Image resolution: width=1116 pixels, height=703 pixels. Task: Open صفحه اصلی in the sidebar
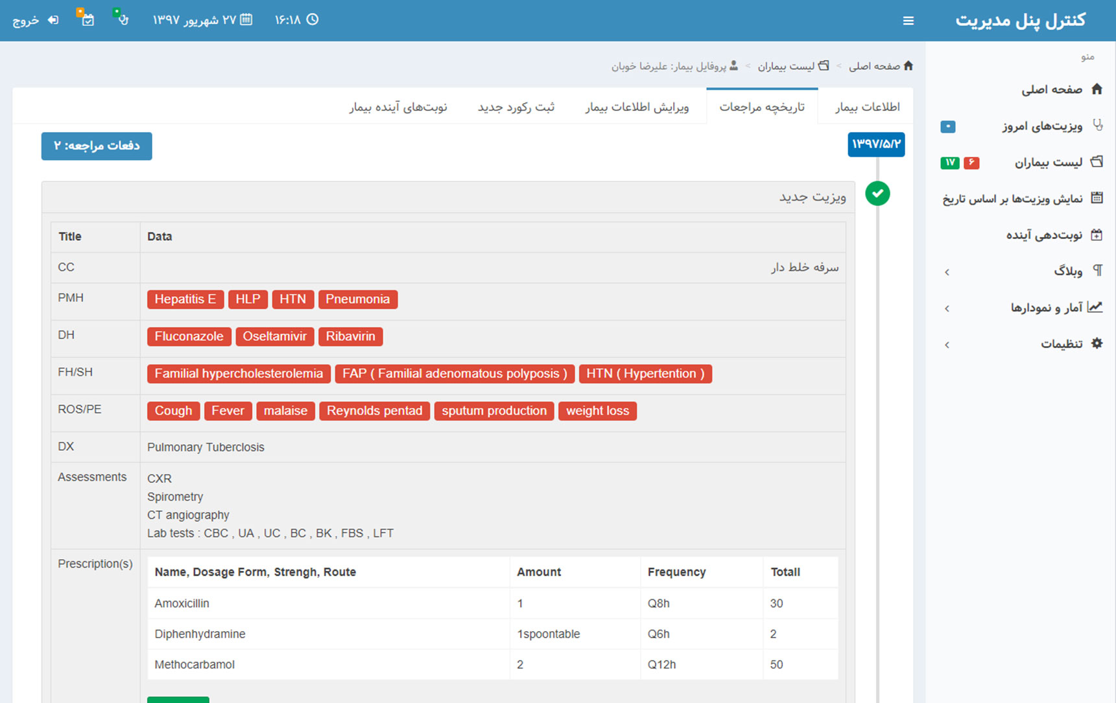point(1051,89)
